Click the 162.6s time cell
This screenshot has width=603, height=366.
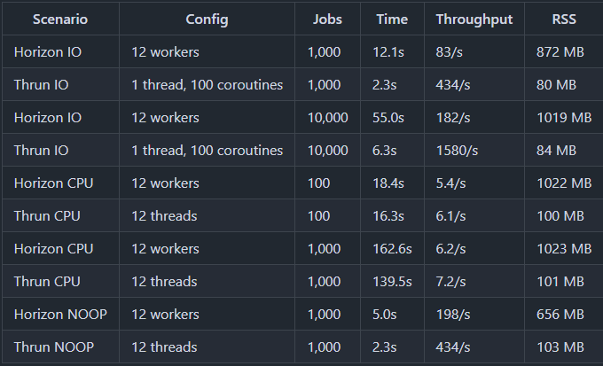pos(392,249)
